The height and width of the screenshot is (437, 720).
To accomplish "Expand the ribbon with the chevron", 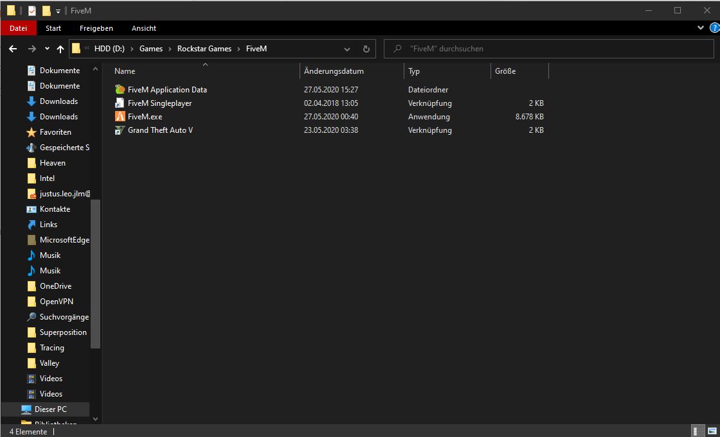I will pos(701,28).
